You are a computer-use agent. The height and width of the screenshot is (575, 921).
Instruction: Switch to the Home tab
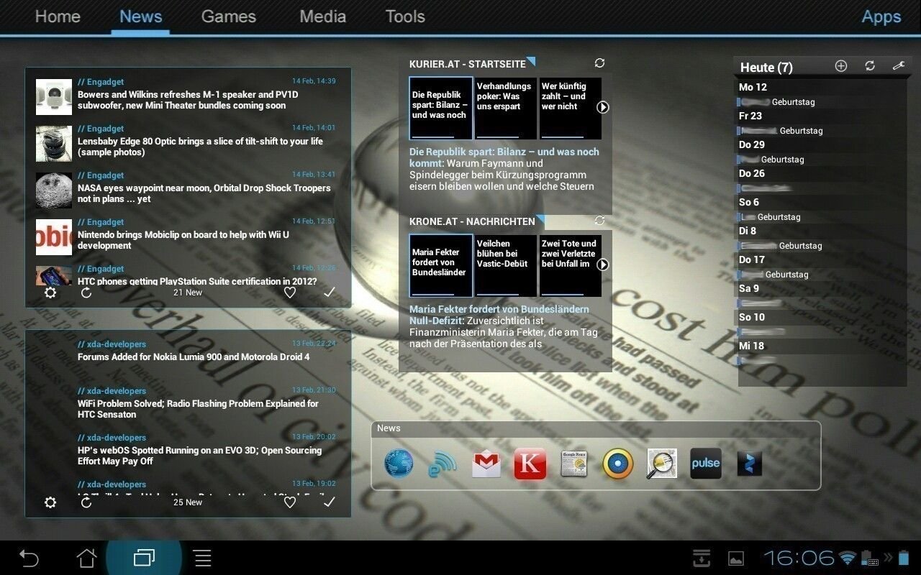(x=58, y=17)
